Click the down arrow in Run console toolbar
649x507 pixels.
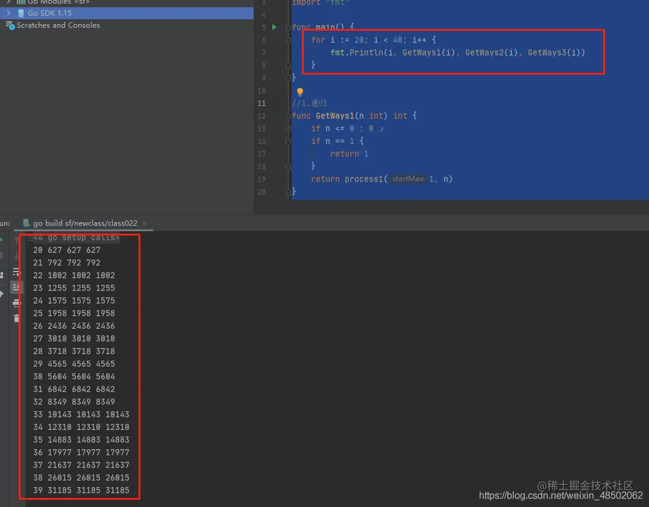pyautogui.click(x=16, y=256)
